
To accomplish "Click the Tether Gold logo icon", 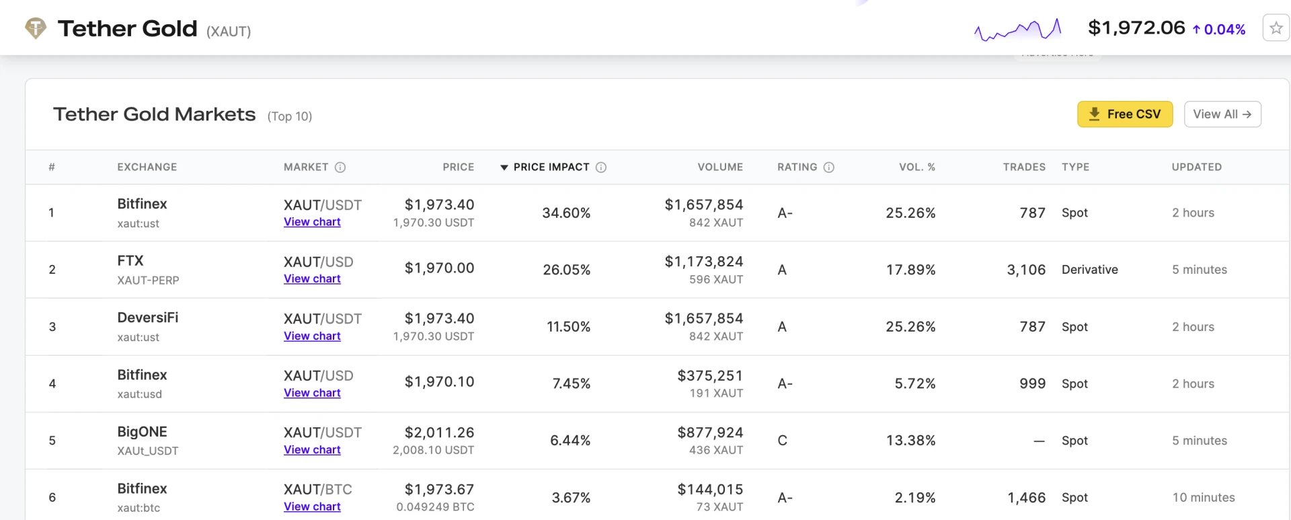I will (x=36, y=28).
